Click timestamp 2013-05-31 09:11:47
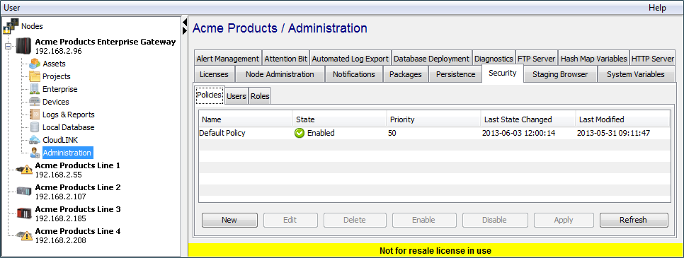The height and width of the screenshot is (258, 684). [x=613, y=134]
